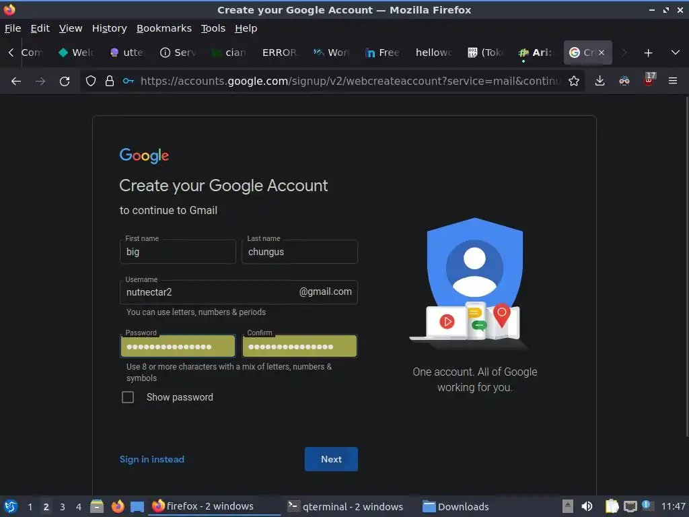Switch to virtual desktop 1
The width and height of the screenshot is (689, 517).
[30, 506]
